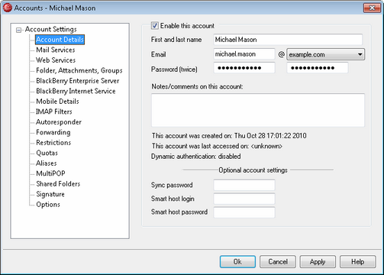This screenshot has width=384, height=275.
Task: Click the First and last name field
Action: pyautogui.click(x=288, y=40)
